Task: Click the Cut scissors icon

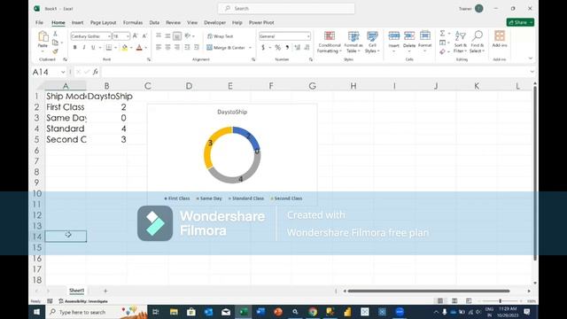Action: tap(55, 34)
